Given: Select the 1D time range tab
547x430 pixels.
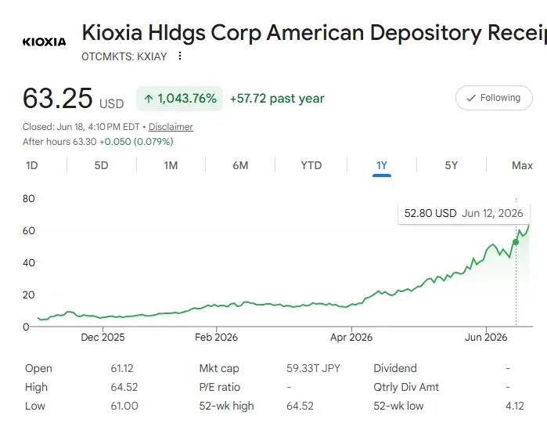Looking at the screenshot, I should (32, 165).
